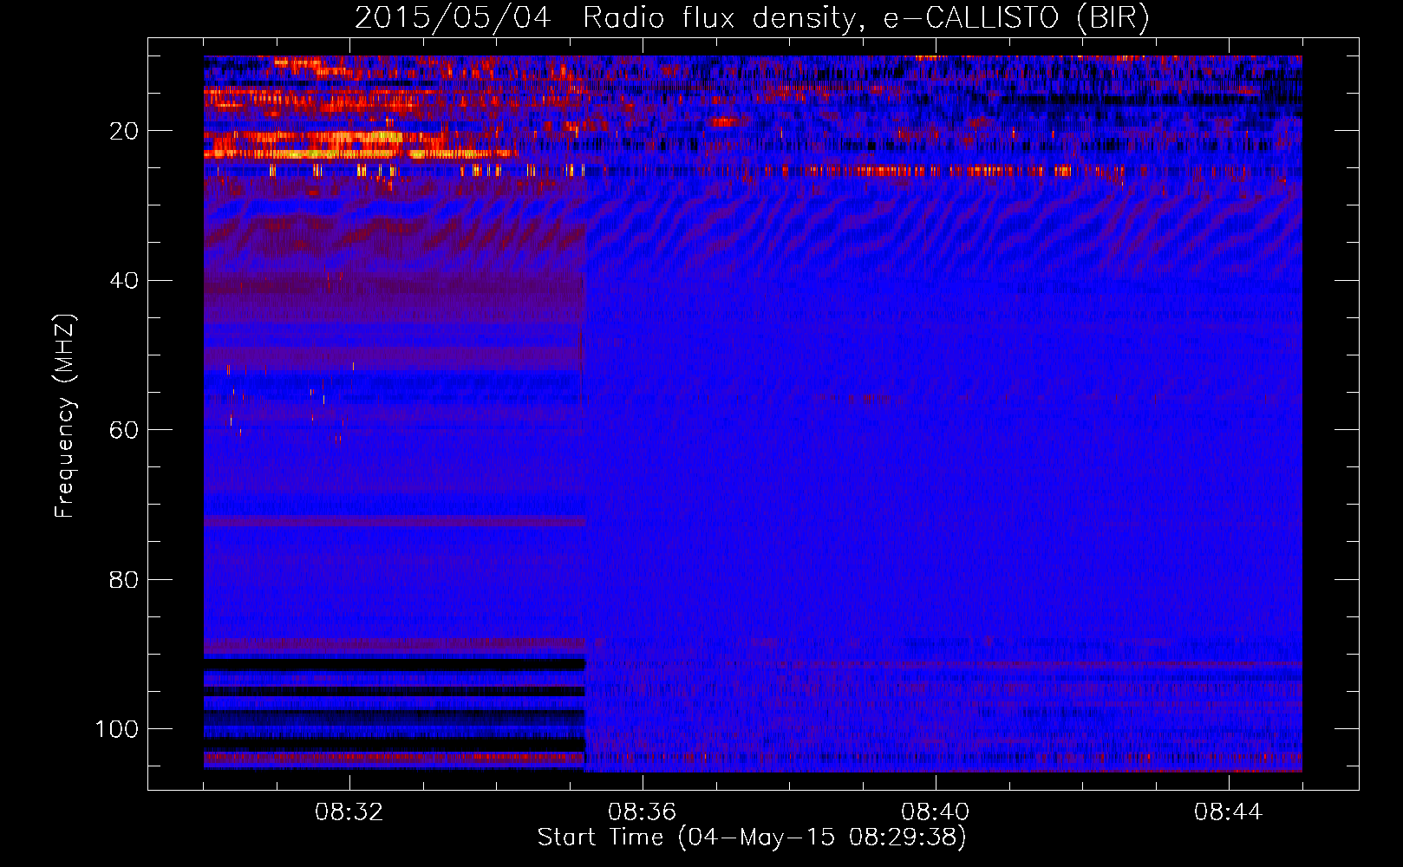This screenshot has width=1403, height=867.
Task: Click the 08:40 time tick label
Action: pyautogui.click(x=935, y=812)
